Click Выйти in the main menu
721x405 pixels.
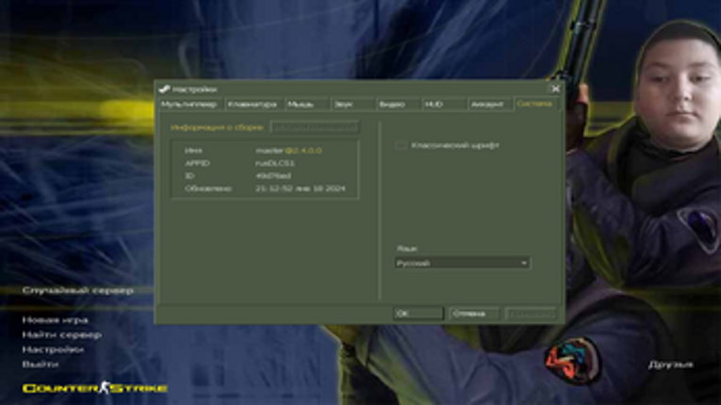(41, 364)
